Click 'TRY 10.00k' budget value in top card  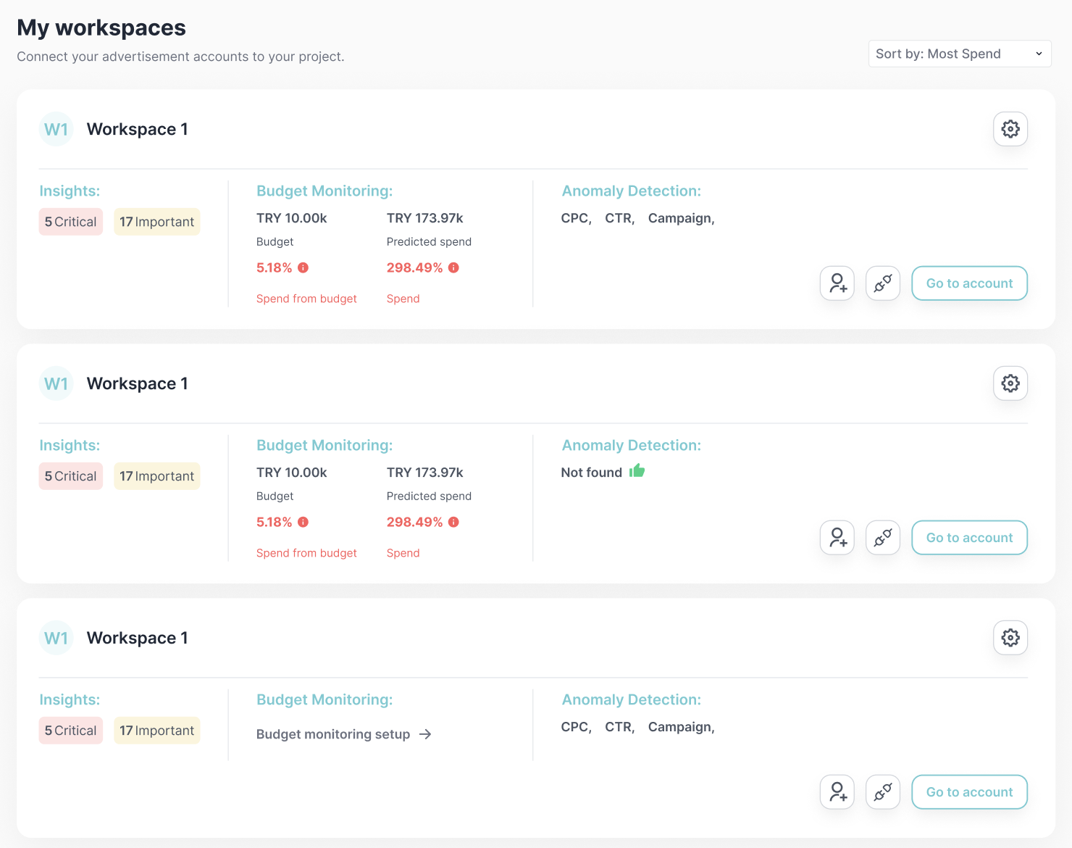292,218
